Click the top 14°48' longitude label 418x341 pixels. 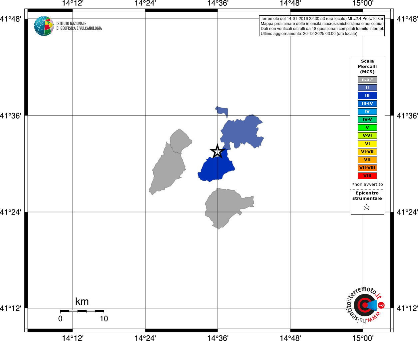pos(290,3)
